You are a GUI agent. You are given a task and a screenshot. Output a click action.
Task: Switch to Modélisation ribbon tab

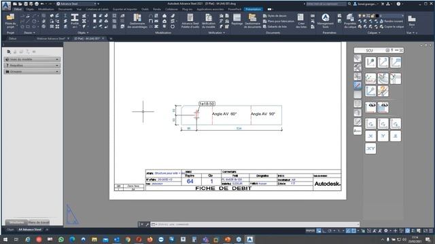click(x=46, y=9)
